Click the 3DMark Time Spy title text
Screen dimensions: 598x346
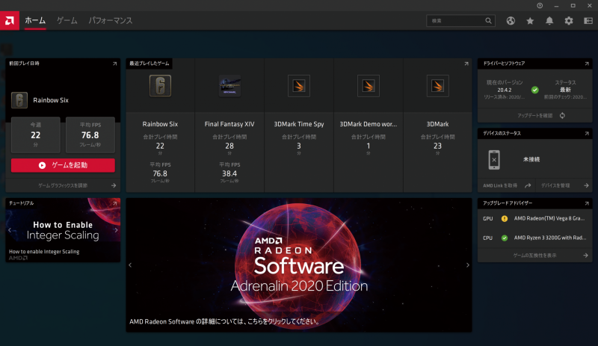coord(299,124)
